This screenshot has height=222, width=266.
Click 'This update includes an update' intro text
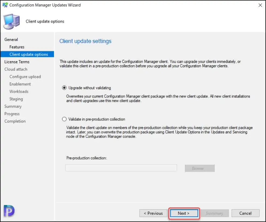pyautogui.click(x=150, y=64)
